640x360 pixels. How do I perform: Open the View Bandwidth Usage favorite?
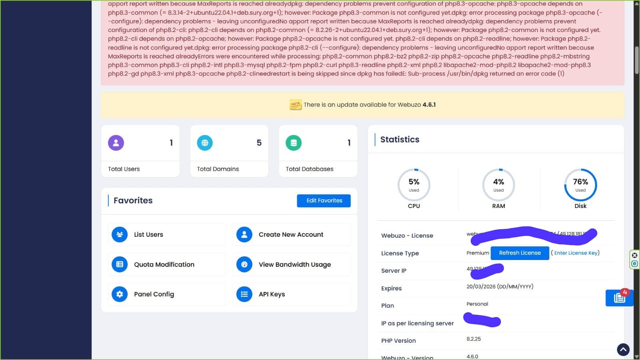tap(292, 264)
